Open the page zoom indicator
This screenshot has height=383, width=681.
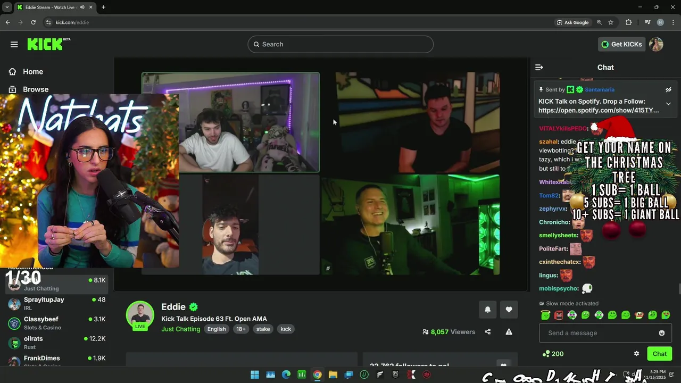click(599, 22)
